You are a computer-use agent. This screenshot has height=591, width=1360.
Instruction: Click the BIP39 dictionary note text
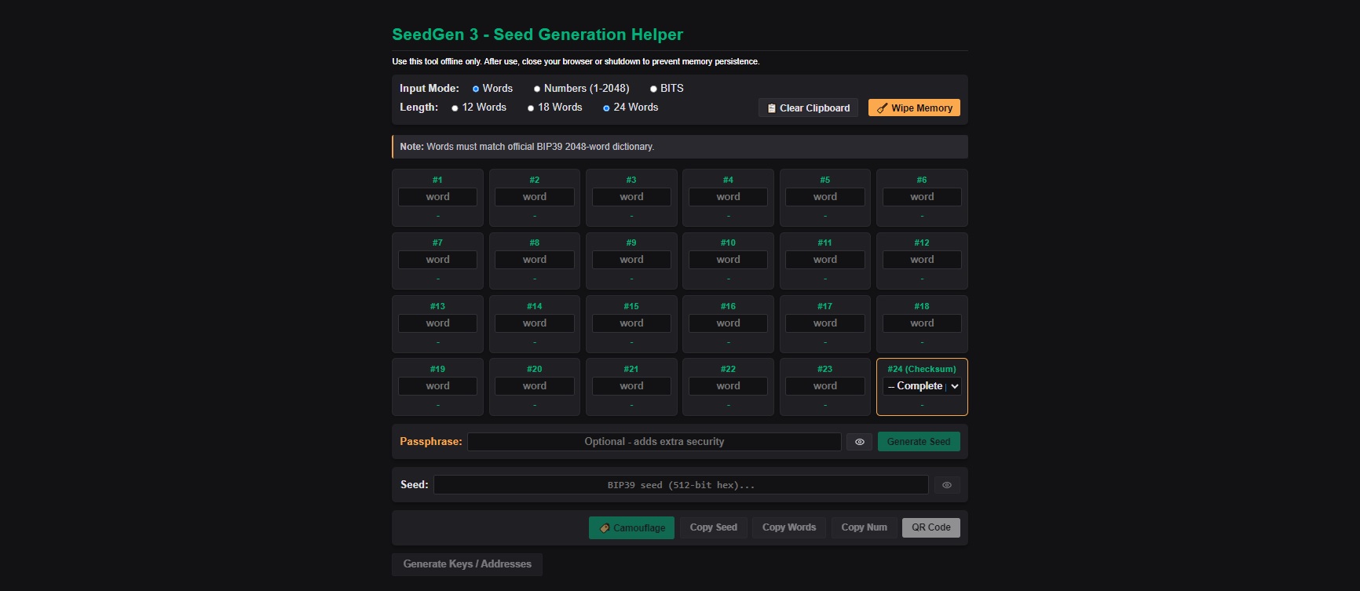[527, 147]
